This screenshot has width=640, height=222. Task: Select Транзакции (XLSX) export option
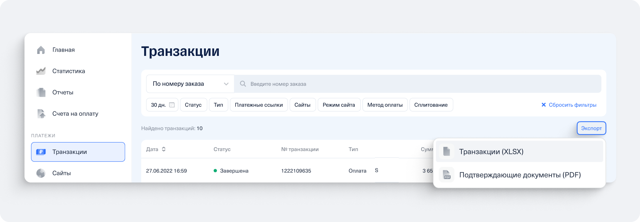(x=491, y=152)
